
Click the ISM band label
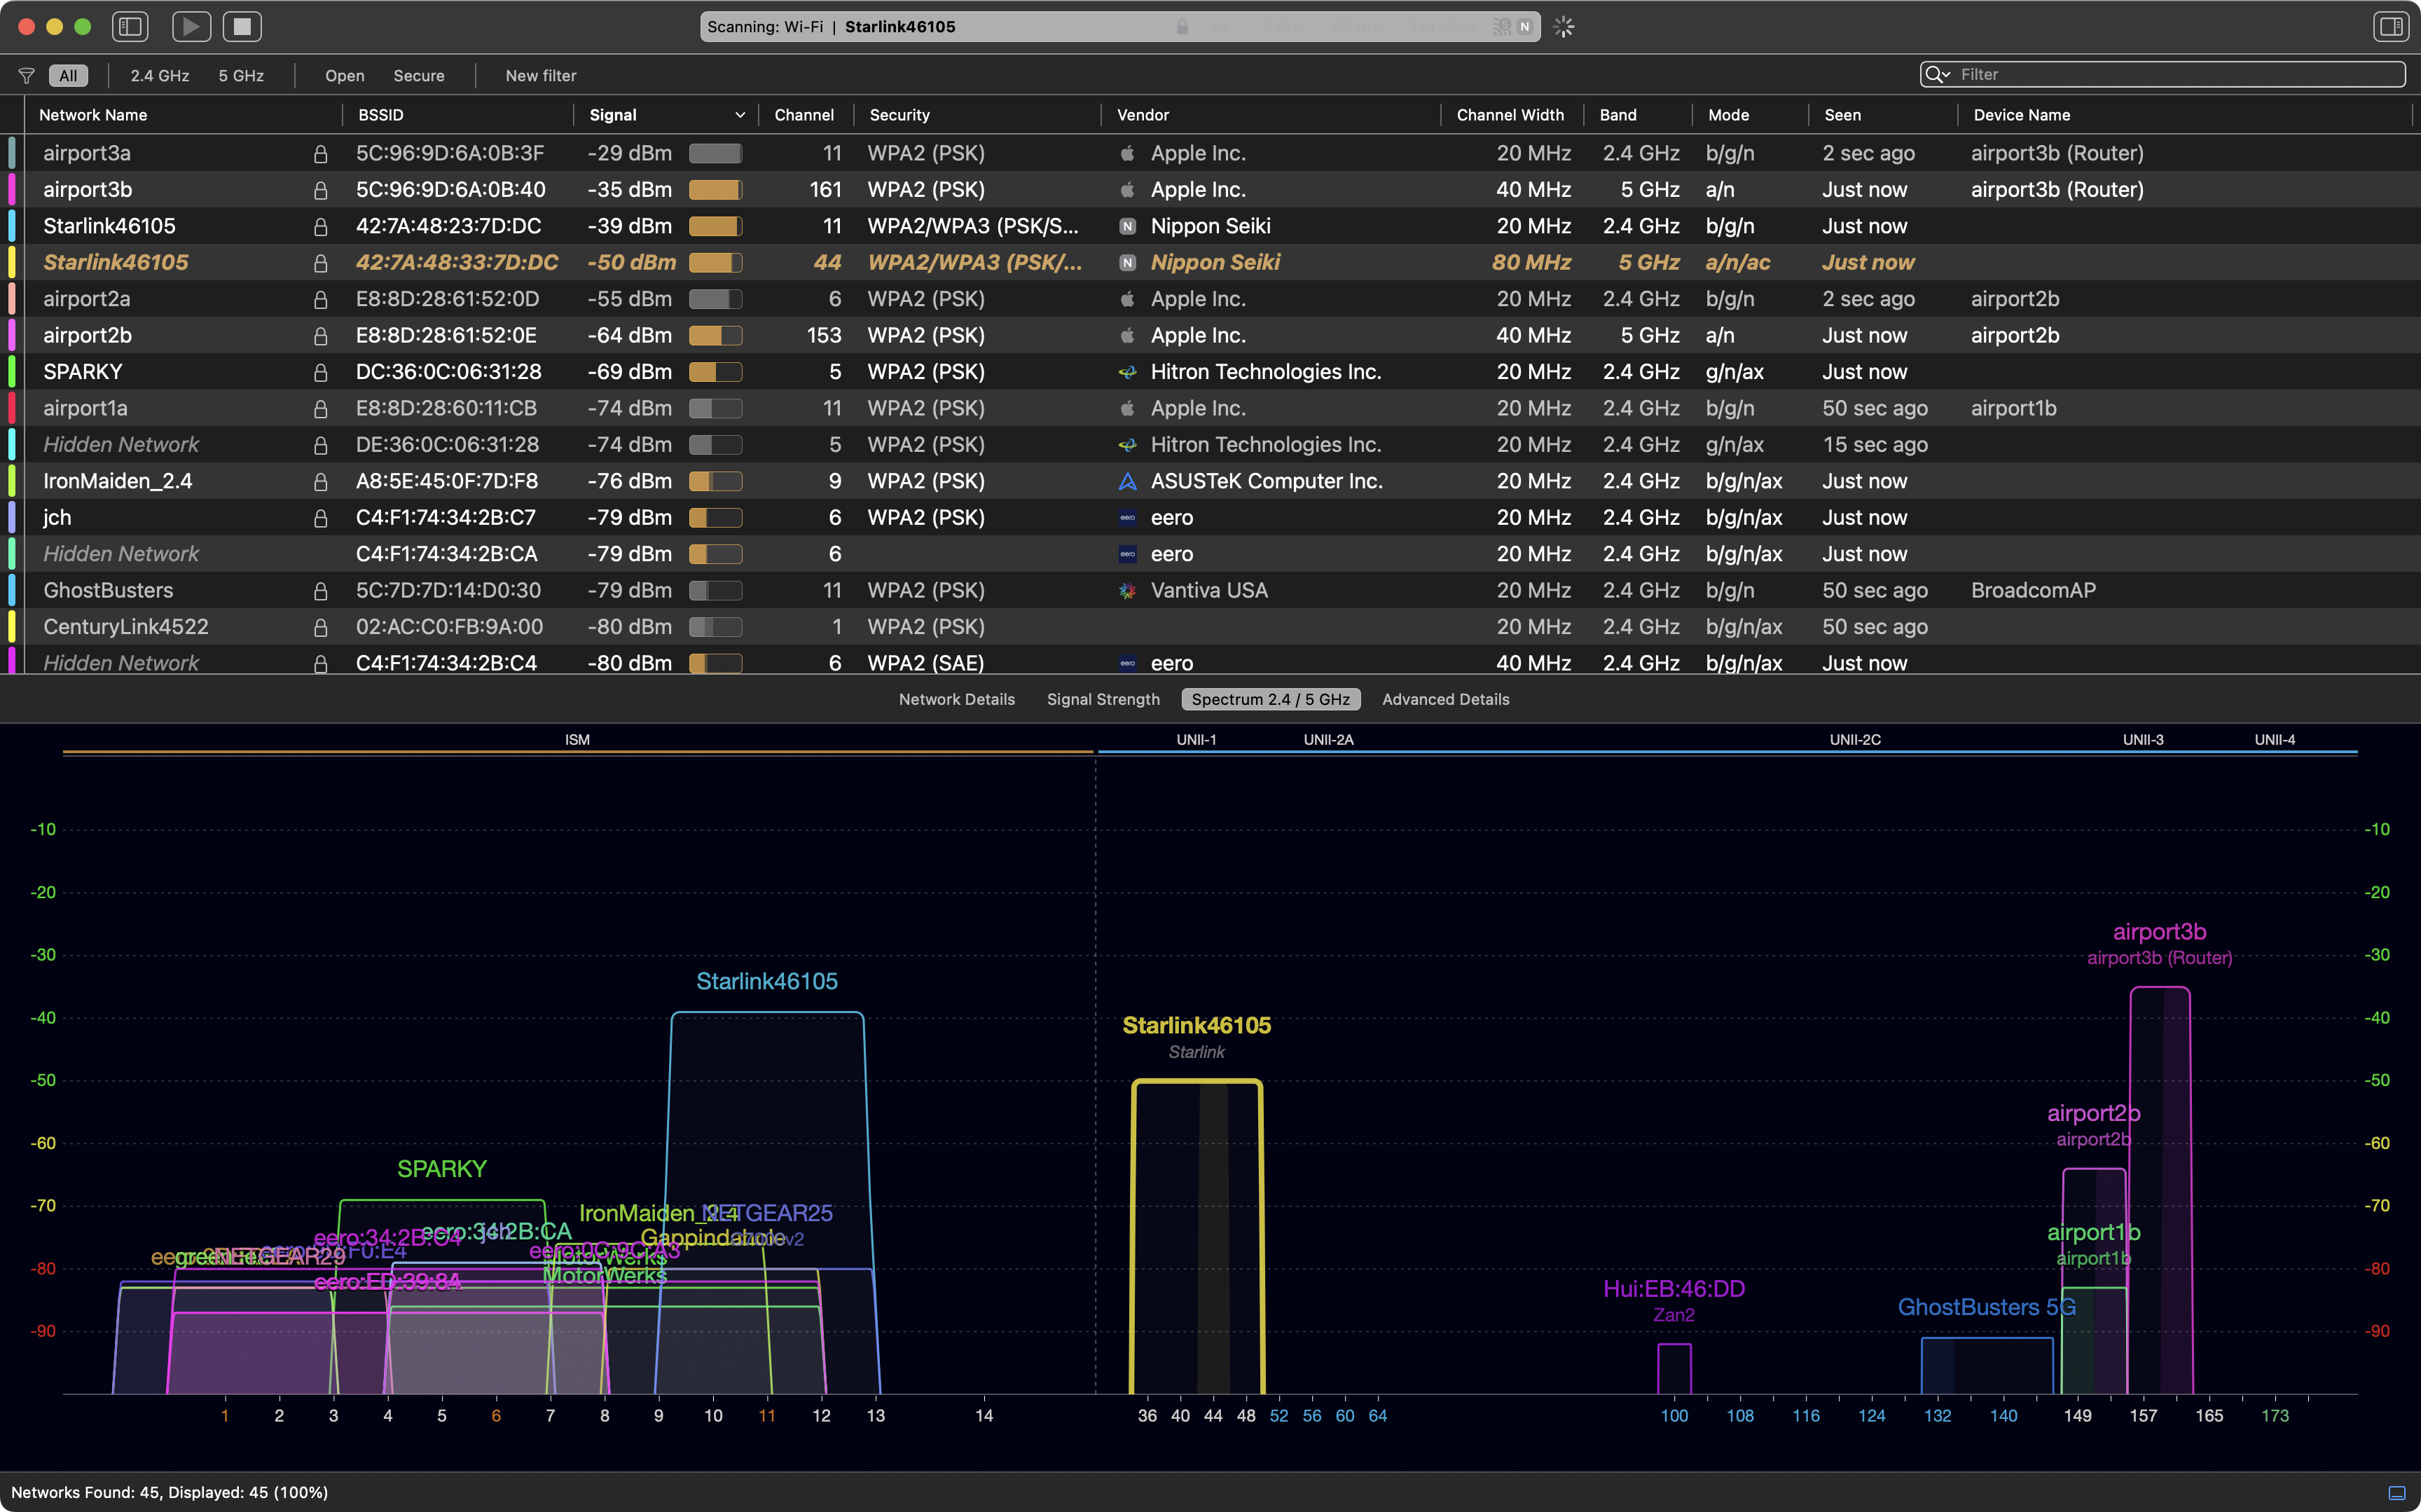click(577, 740)
